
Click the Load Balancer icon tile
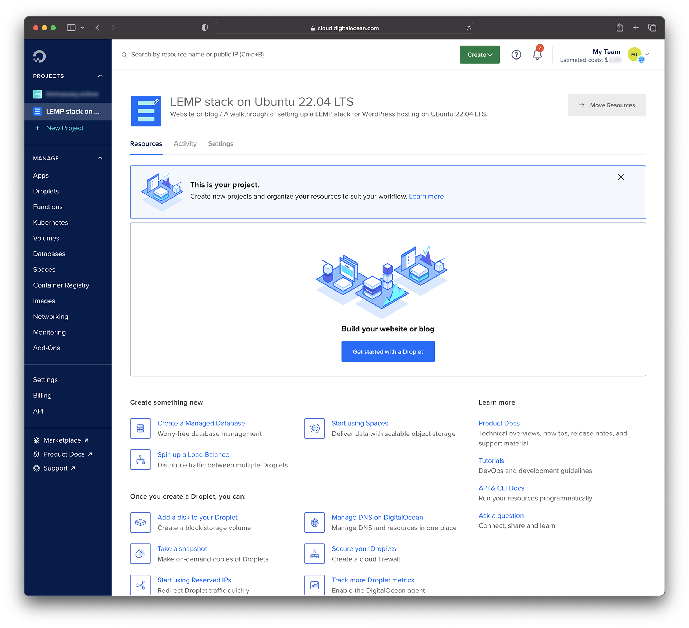(140, 459)
